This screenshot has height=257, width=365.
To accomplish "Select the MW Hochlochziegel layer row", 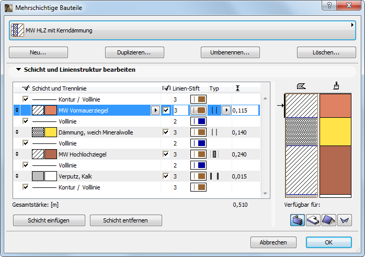I will click(x=137, y=154).
